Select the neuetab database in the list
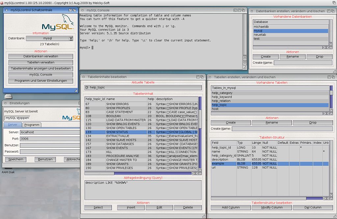The image size is (337, 219). click(x=290, y=35)
